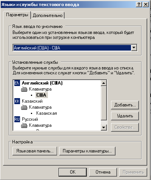This screenshot has height=180, width=151.
Task: Open Параметры клавиатуры... dialog
Action: 87,151
